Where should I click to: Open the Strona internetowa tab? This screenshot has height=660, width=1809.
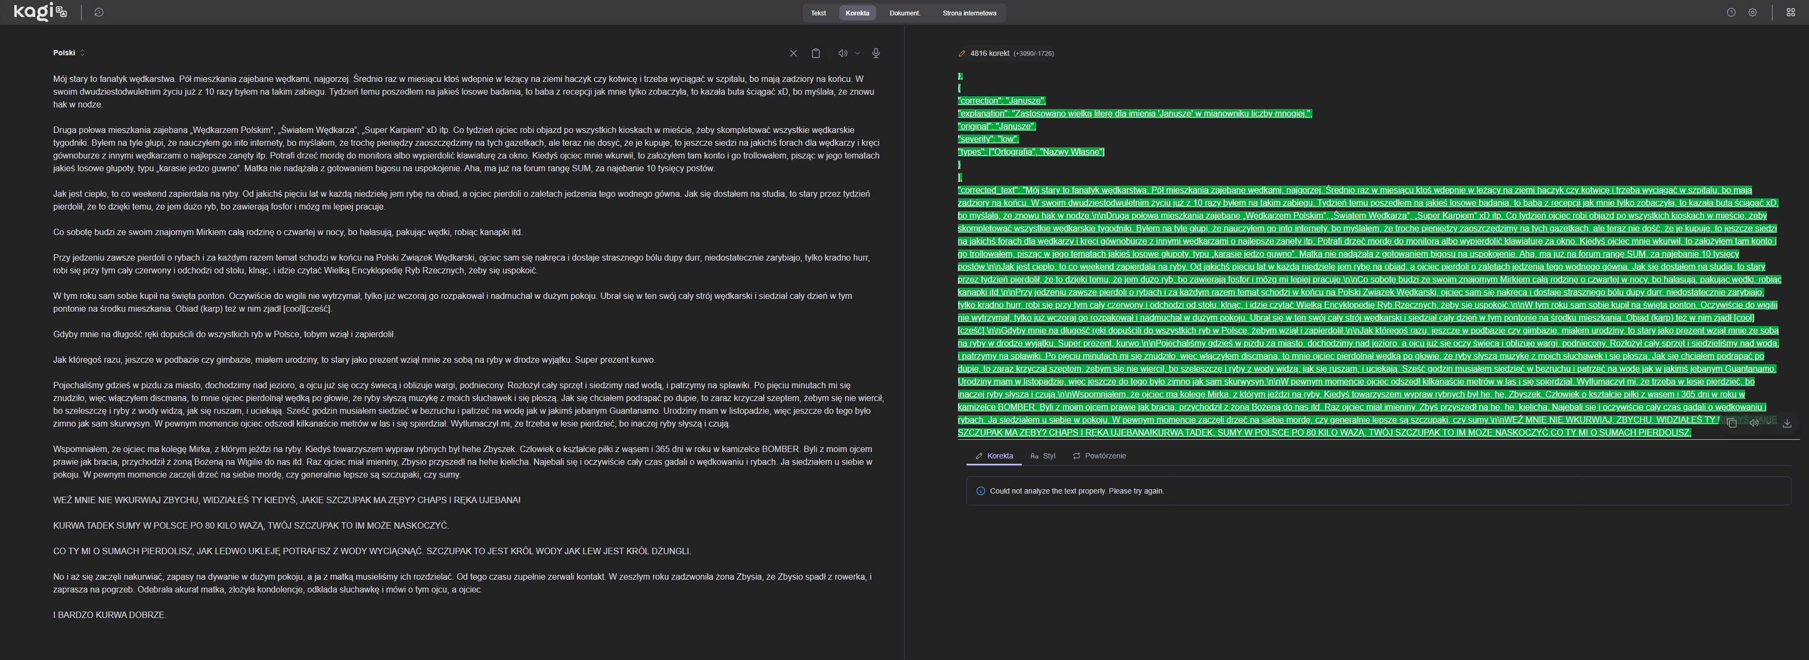(969, 13)
